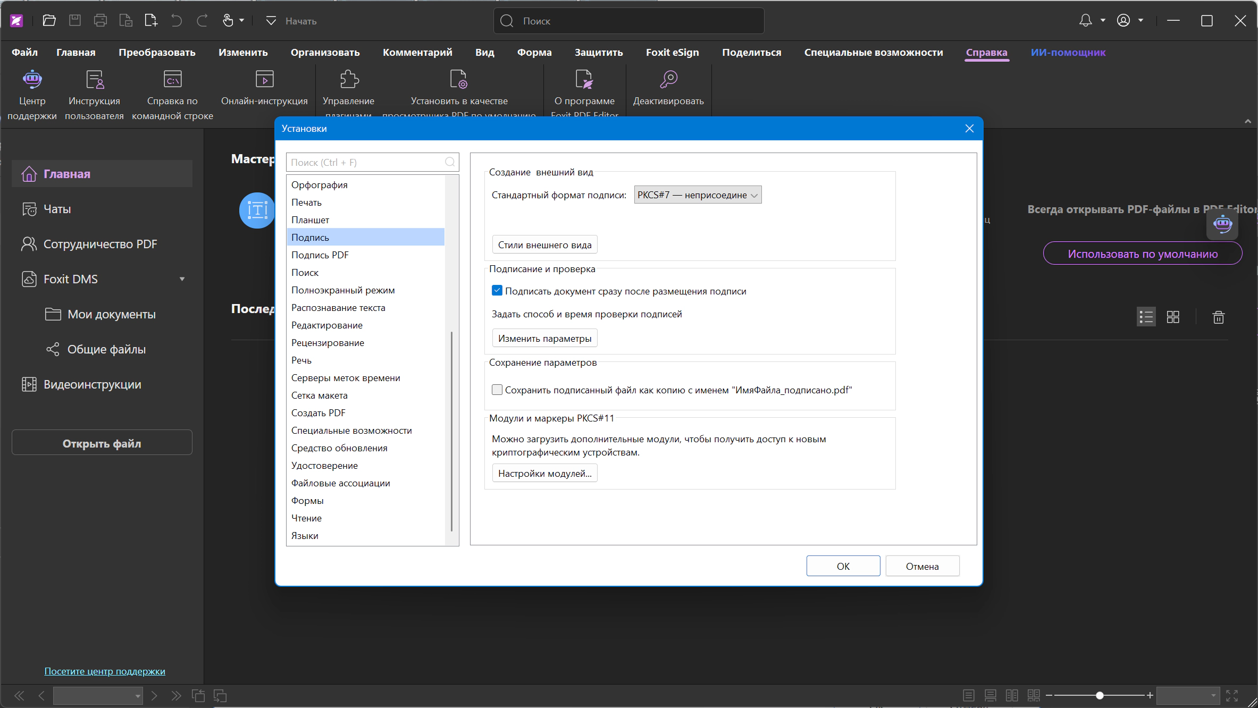Click the notifications bell icon
Screen dimensions: 1258x708
pyautogui.click(x=1085, y=21)
